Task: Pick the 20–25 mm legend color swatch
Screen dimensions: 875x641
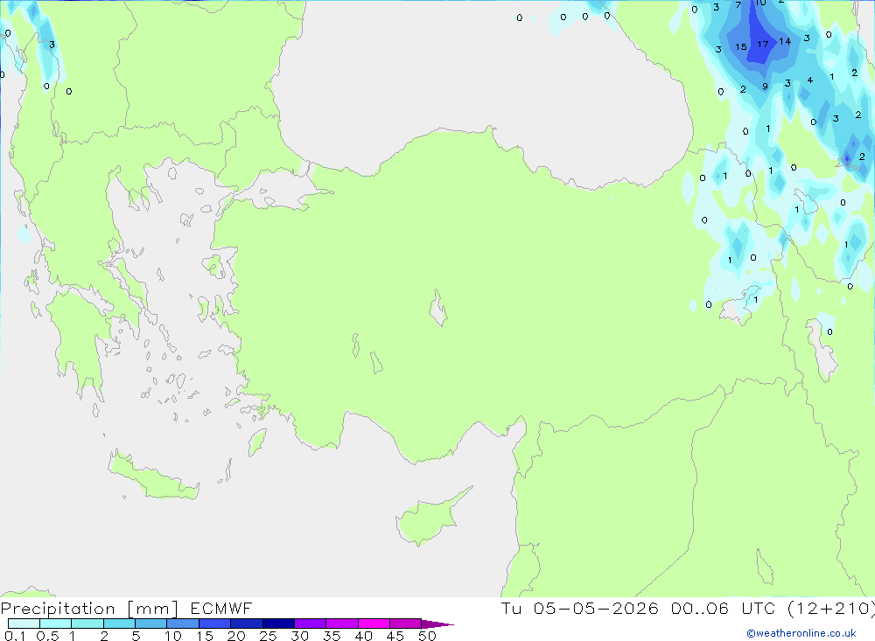Action: pos(247,624)
